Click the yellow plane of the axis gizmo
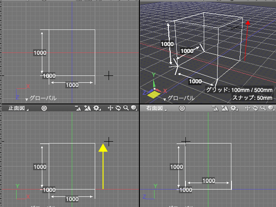The height and width of the screenshot is (207, 276). click(x=154, y=94)
